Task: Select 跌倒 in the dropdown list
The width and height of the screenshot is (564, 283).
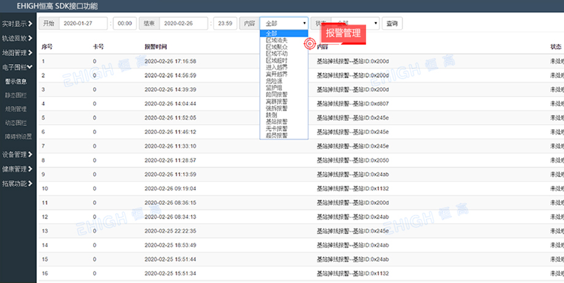Action: pos(284,115)
